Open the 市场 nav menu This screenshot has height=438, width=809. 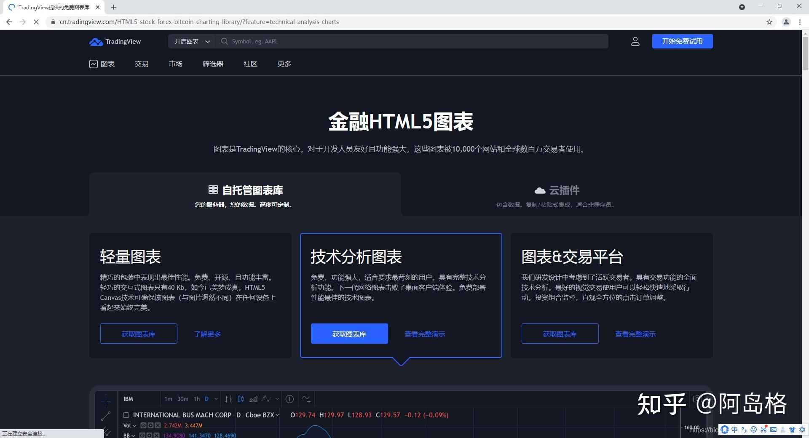point(176,64)
